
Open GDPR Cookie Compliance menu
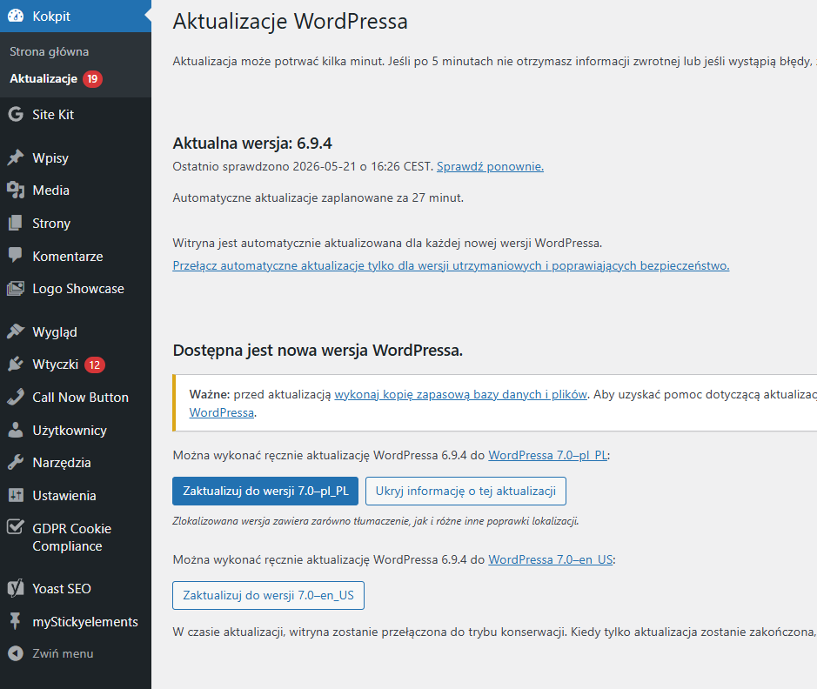[x=76, y=537]
